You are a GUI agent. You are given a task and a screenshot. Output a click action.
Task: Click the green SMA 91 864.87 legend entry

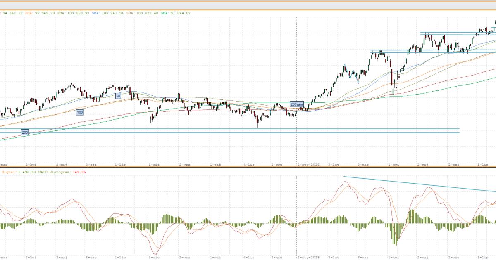coord(176,13)
